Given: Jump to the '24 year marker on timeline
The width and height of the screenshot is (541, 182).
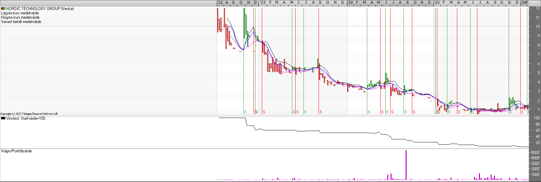Looking at the screenshot, I should (x=350, y=2).
